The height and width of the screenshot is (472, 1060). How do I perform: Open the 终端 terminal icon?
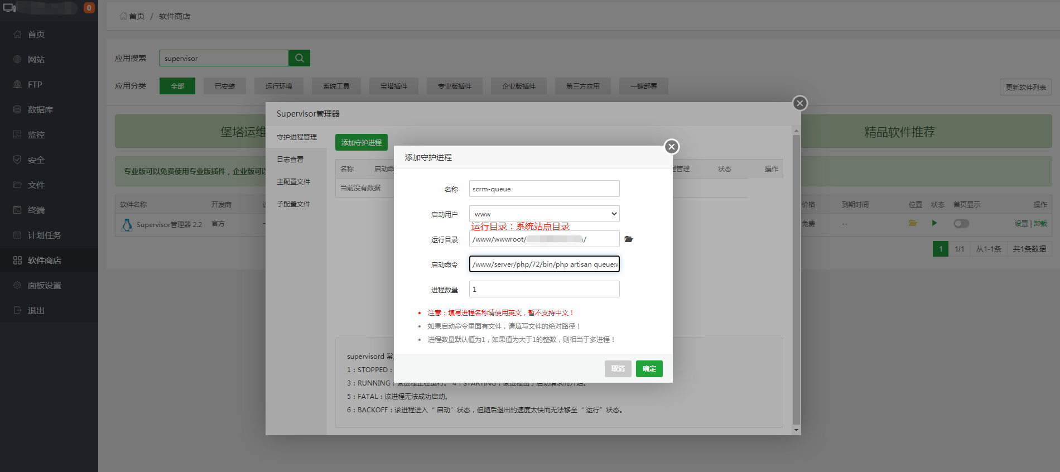(17, 210)
